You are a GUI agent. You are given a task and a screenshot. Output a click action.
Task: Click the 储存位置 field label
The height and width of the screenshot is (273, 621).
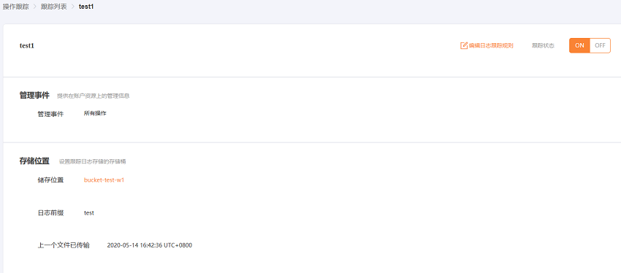(50, 180)
